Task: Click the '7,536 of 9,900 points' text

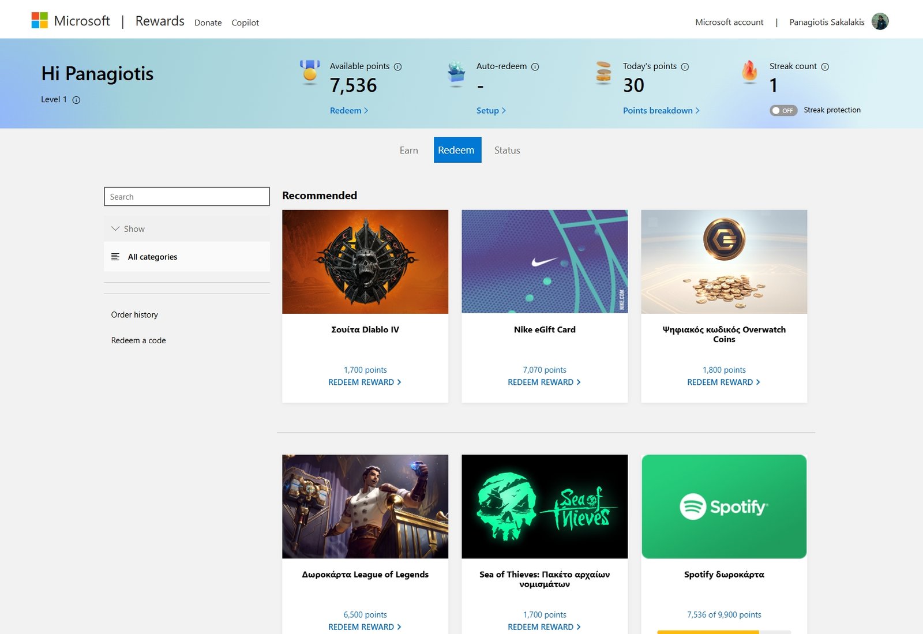Action: [724, 614]
